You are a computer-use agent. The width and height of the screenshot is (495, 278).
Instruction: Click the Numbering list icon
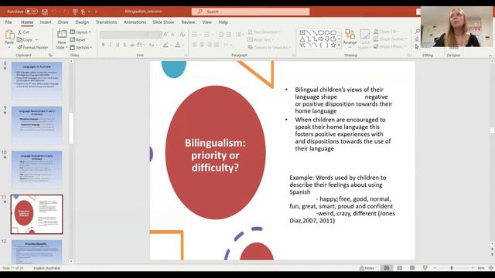coord(207,34)
